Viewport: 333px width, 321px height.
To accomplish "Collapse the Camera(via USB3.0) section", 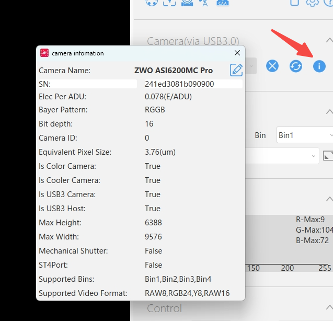I will (328, 41).
